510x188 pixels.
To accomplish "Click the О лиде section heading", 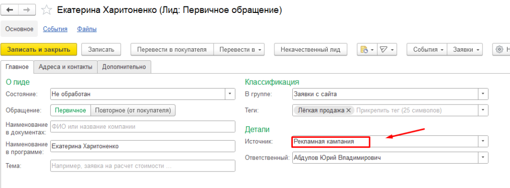I will point(18,82).
